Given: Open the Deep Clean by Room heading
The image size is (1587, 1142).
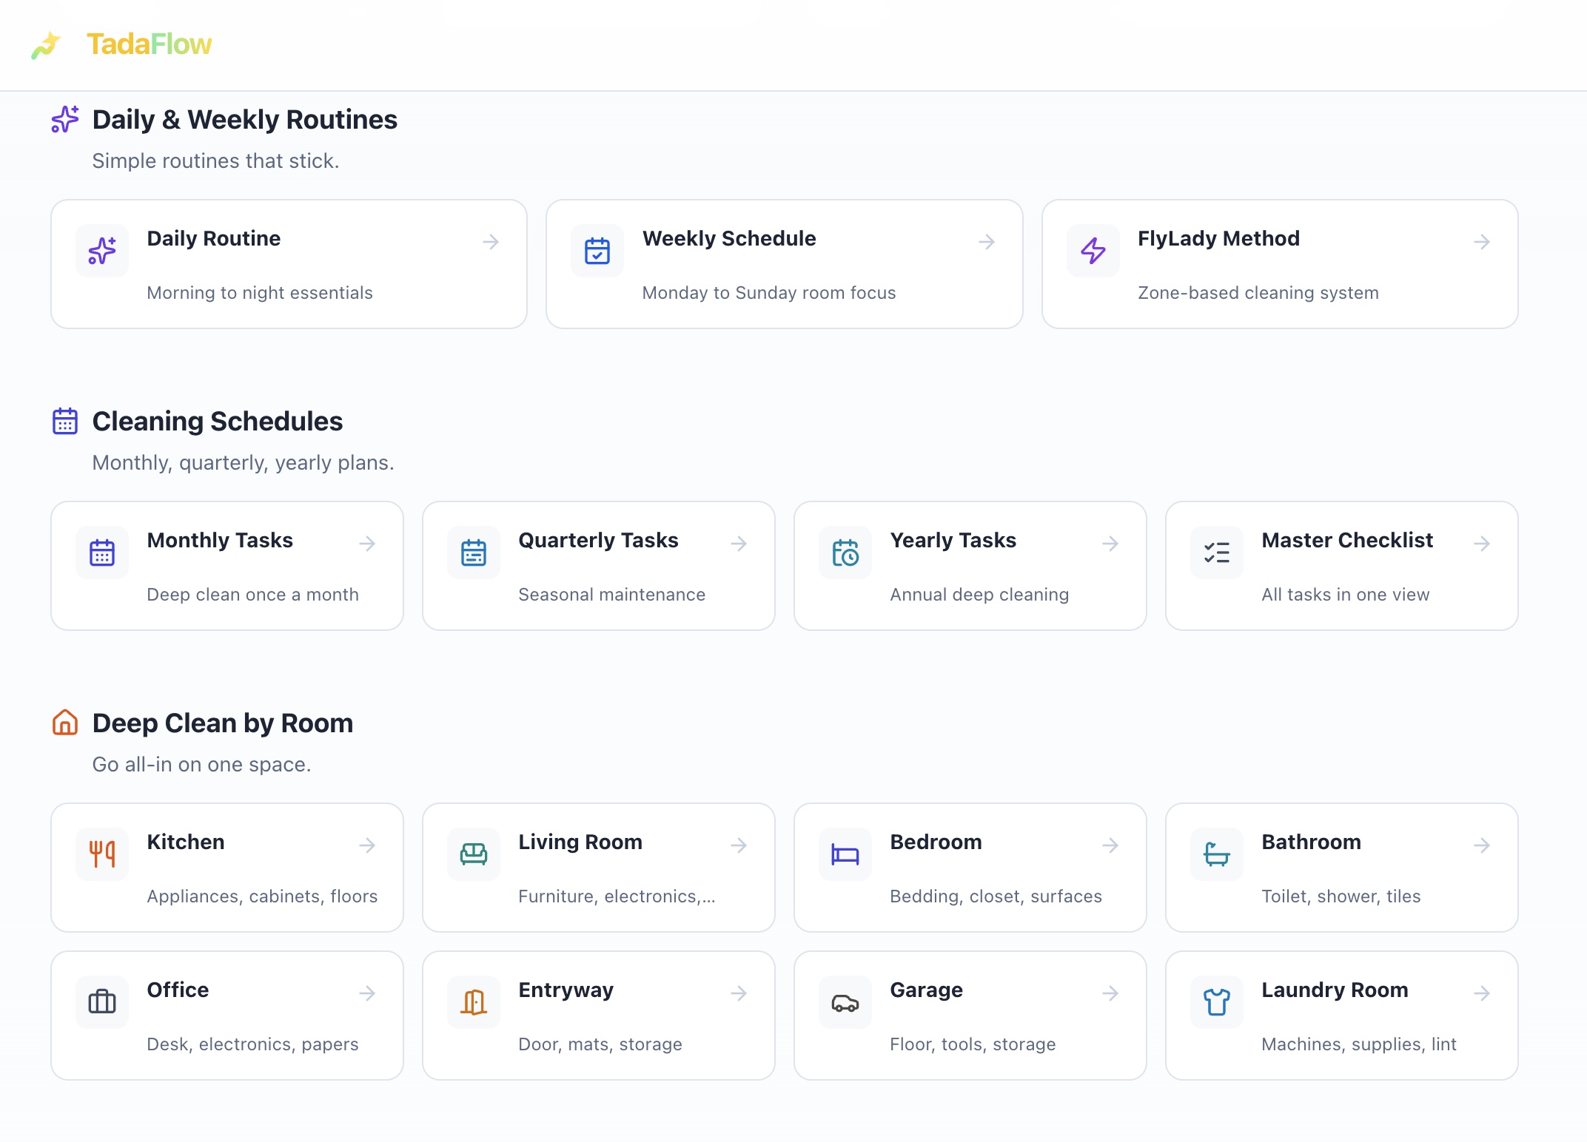Looking at the screenshot, I should (222, 723).
